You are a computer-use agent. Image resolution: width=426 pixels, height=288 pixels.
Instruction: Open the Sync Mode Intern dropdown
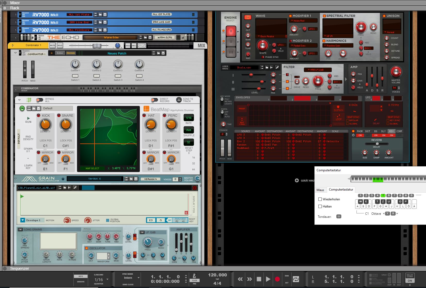(x=139, y=278)
